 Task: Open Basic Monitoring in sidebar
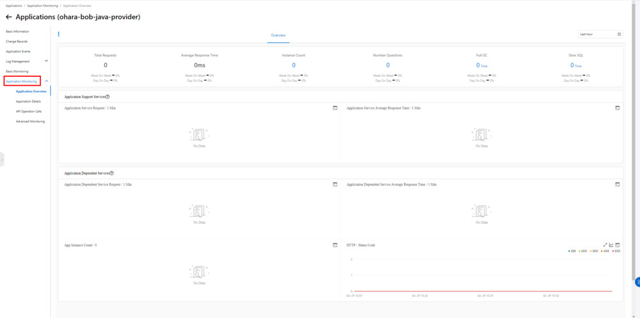[x=17, y=72]
